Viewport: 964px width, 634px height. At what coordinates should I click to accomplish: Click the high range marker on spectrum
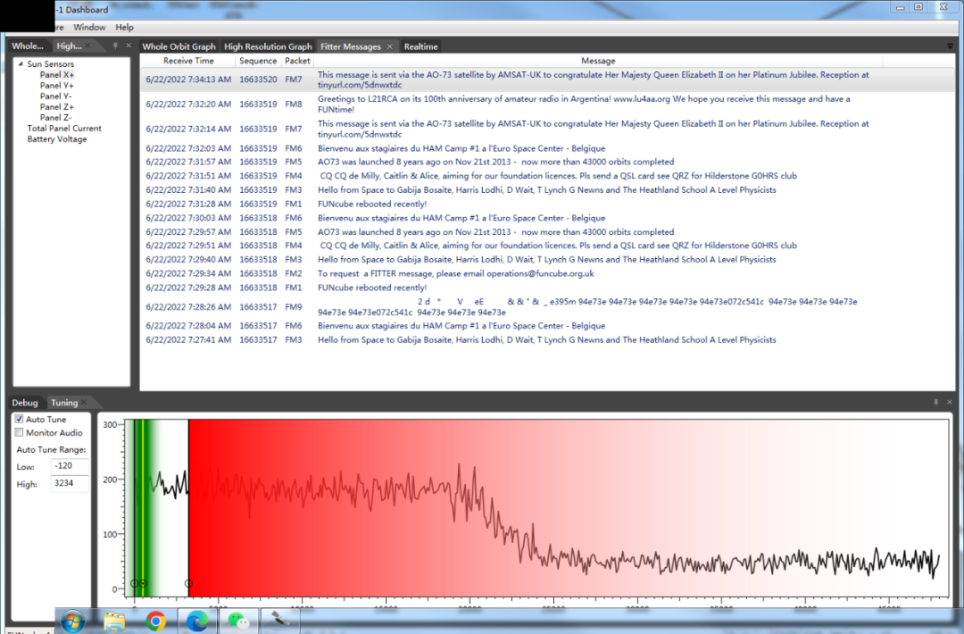point(188,583)
